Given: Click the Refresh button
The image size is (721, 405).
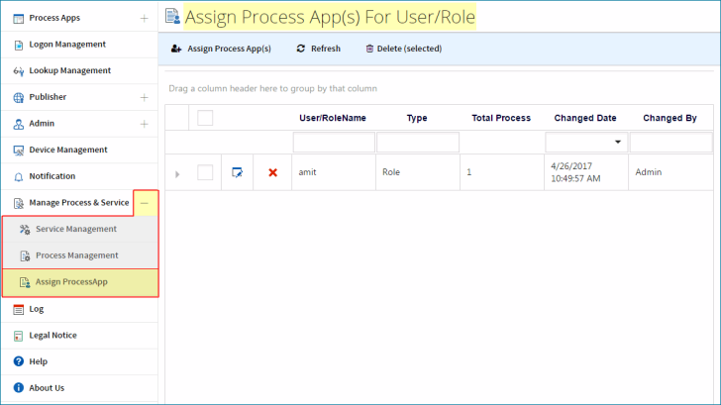Looking at the screenshot, I should [x=319, y=49].
